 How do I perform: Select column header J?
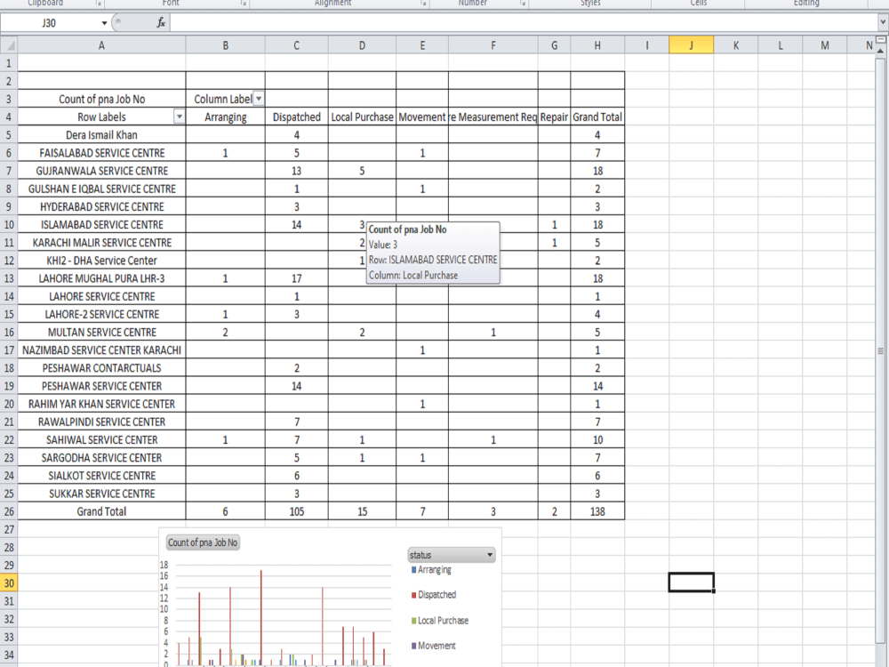tap(691, 44)
